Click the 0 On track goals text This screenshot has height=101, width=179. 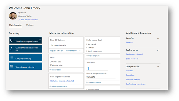[x=90, y=48]
